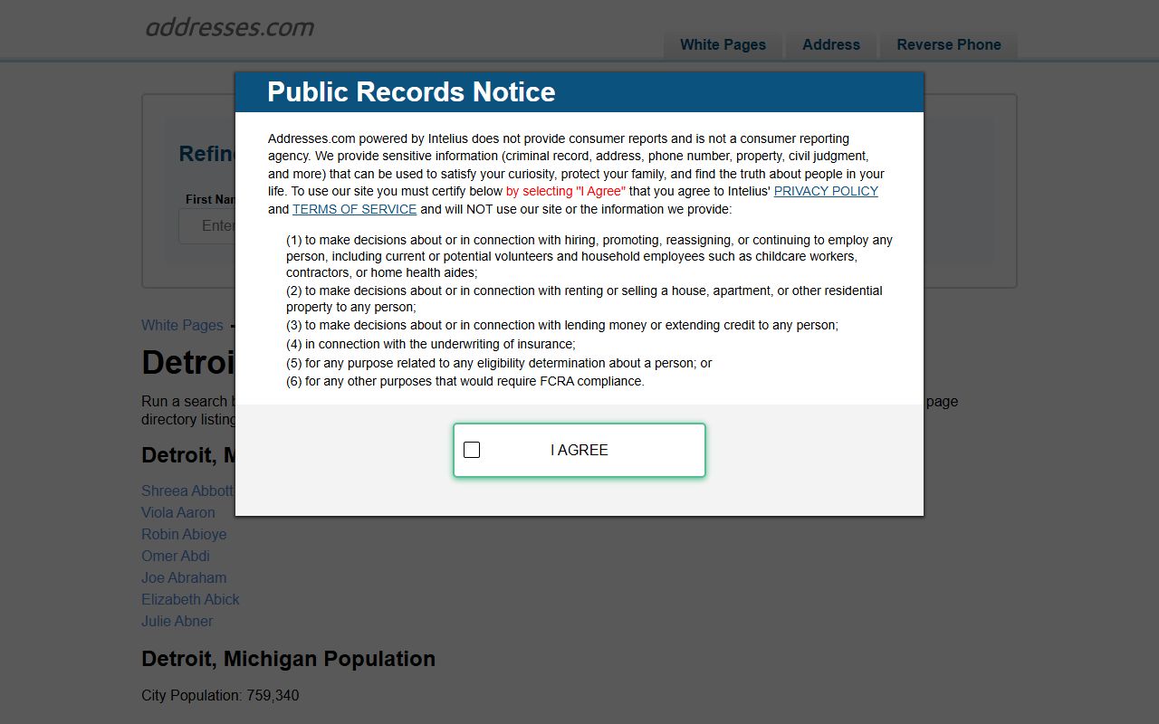
Task: Open Julie Abner listing
Action: pos(177,621)
